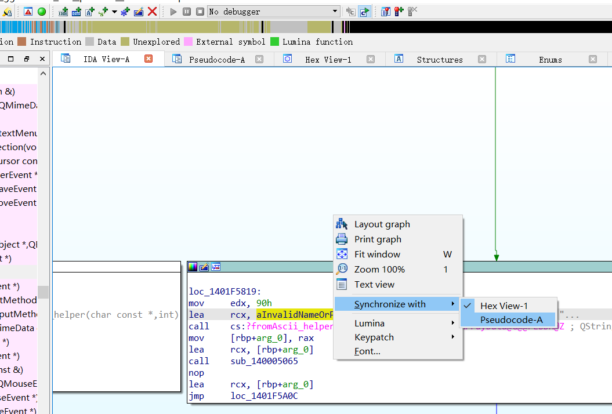
Task: Open the dropdown arrow beside the 's' icon
Action: coord(114,12)
